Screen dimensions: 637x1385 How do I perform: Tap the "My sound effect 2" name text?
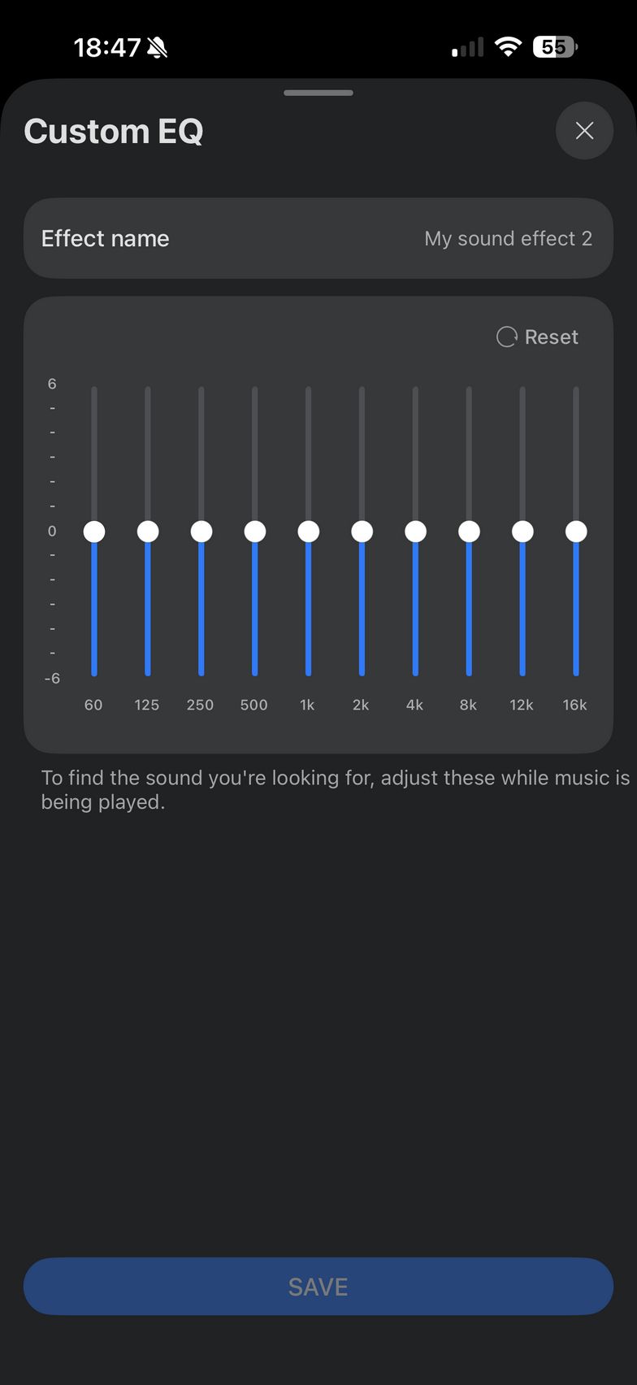(508, 238)
